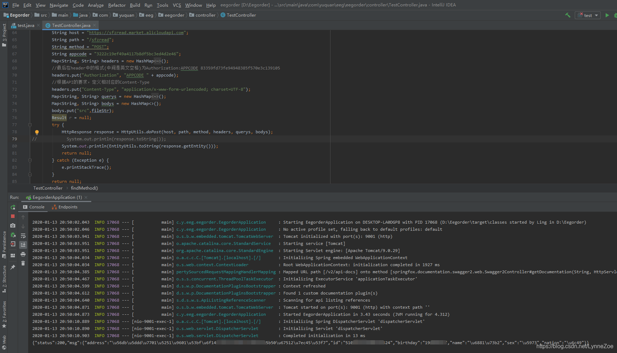Image resolution: width=617 pixels, height=353 pixels.
Task: Click the Down the Stack Trace arrow
Action: pos(23,226)
